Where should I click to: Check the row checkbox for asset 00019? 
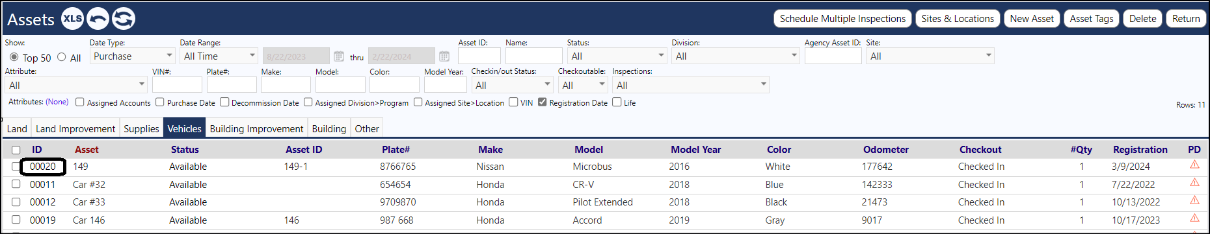16,220
